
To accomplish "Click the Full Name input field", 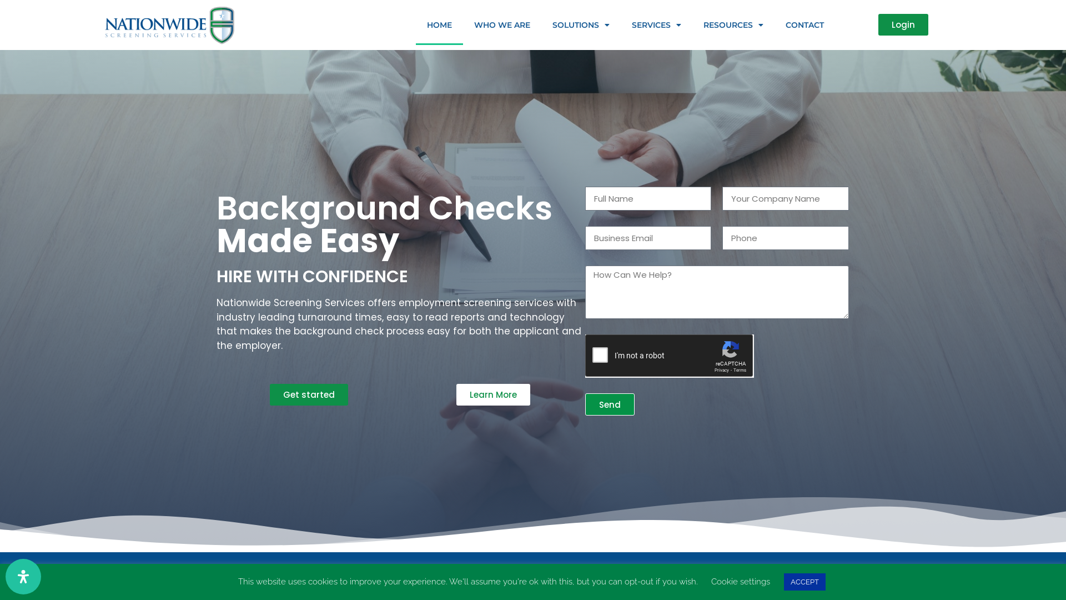I will coord(648,198).
